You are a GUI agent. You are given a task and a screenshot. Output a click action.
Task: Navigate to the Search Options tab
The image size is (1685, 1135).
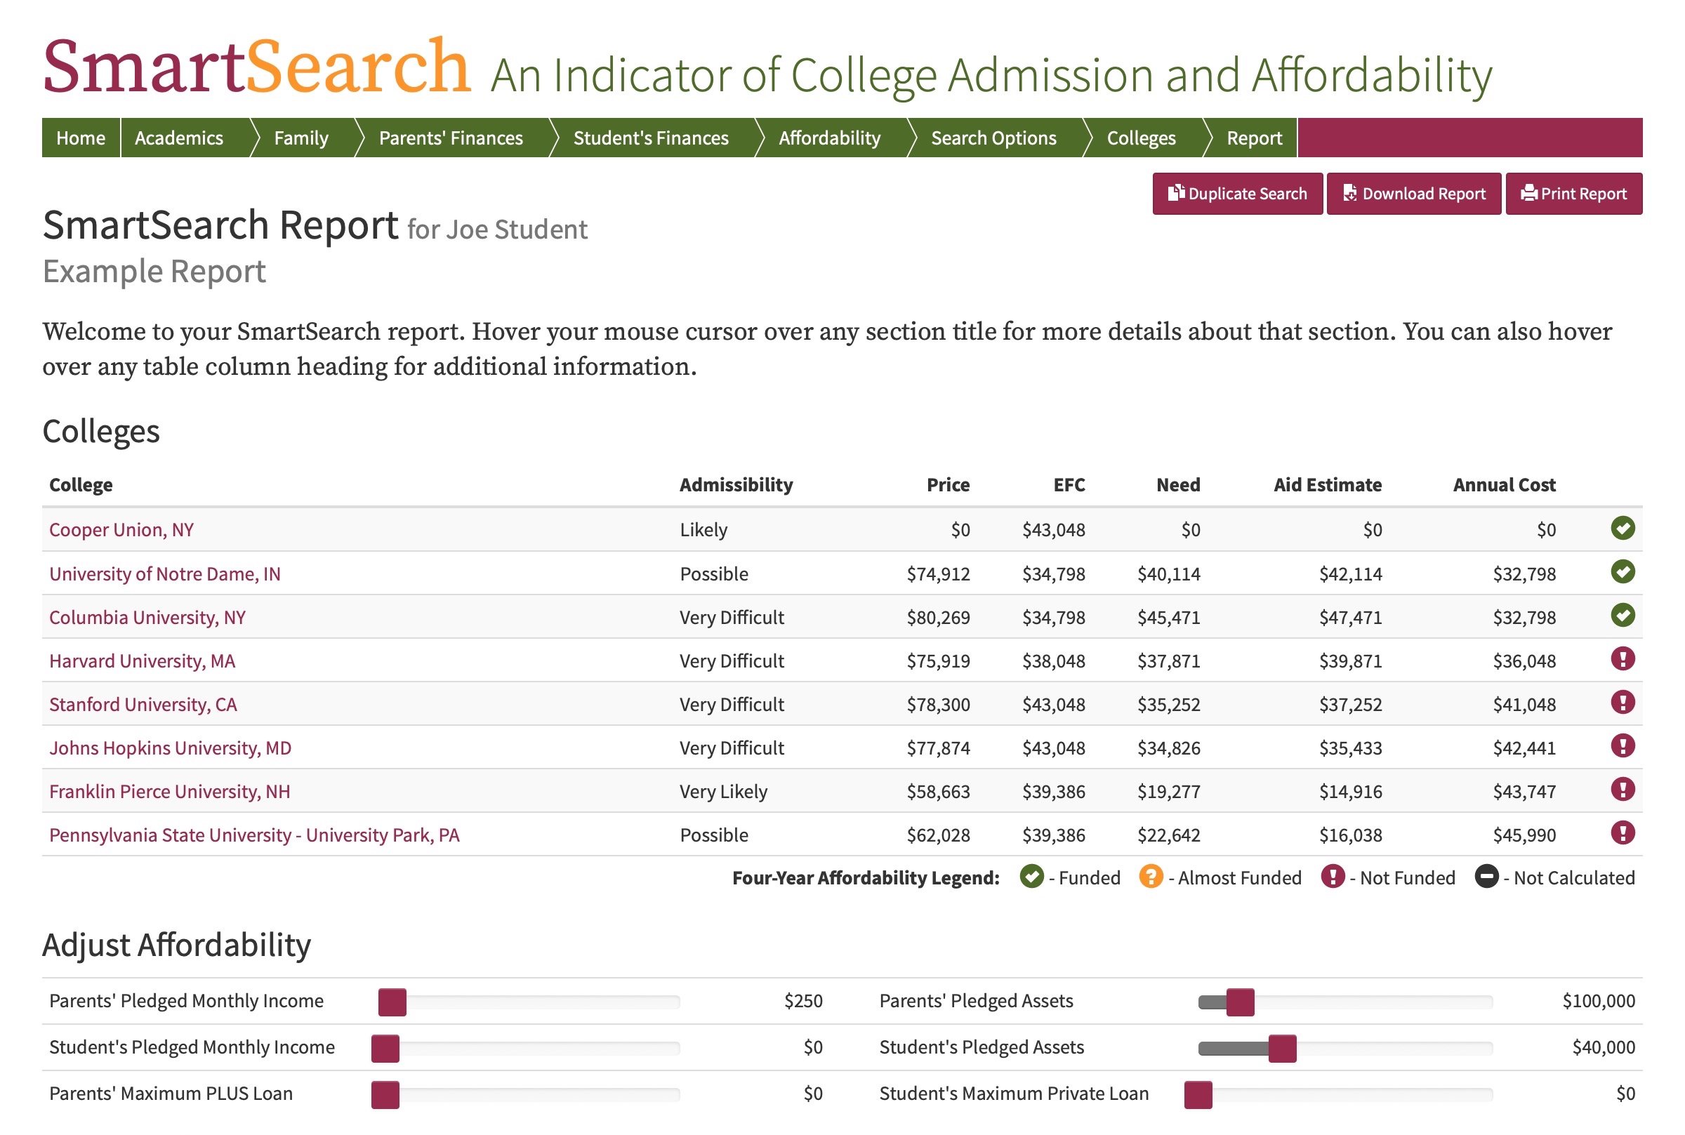coord(993,138)
